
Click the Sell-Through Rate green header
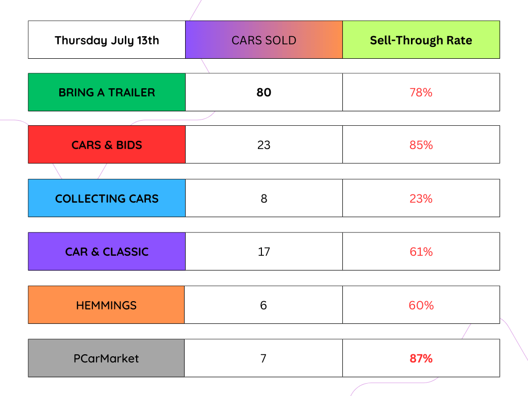pyautogui.click(x=421, y=40)
